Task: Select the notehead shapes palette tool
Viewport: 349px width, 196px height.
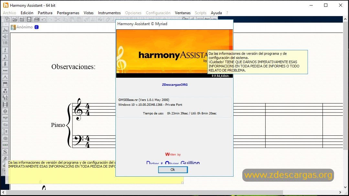Action: (x=5, y=91)
